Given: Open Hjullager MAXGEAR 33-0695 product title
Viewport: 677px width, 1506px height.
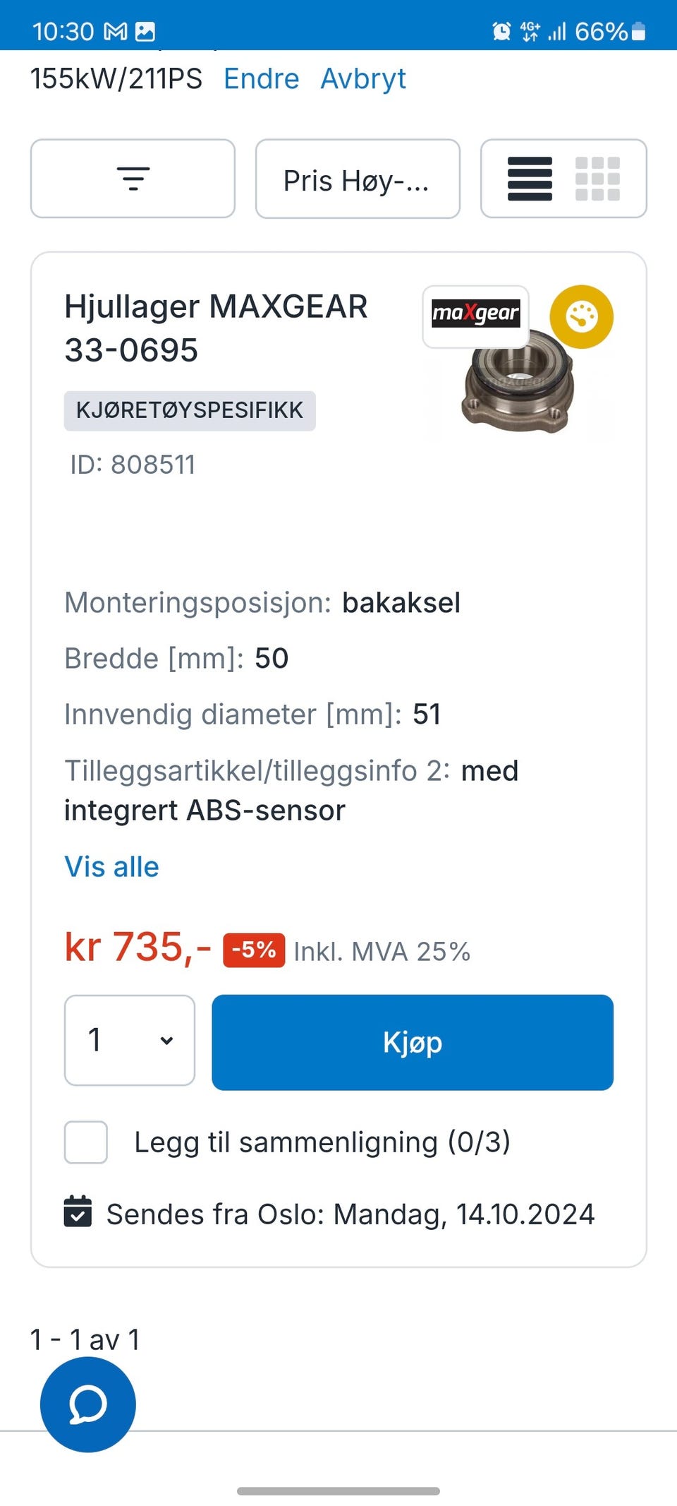Looking at the screenshot, I should tap(216, 328).
